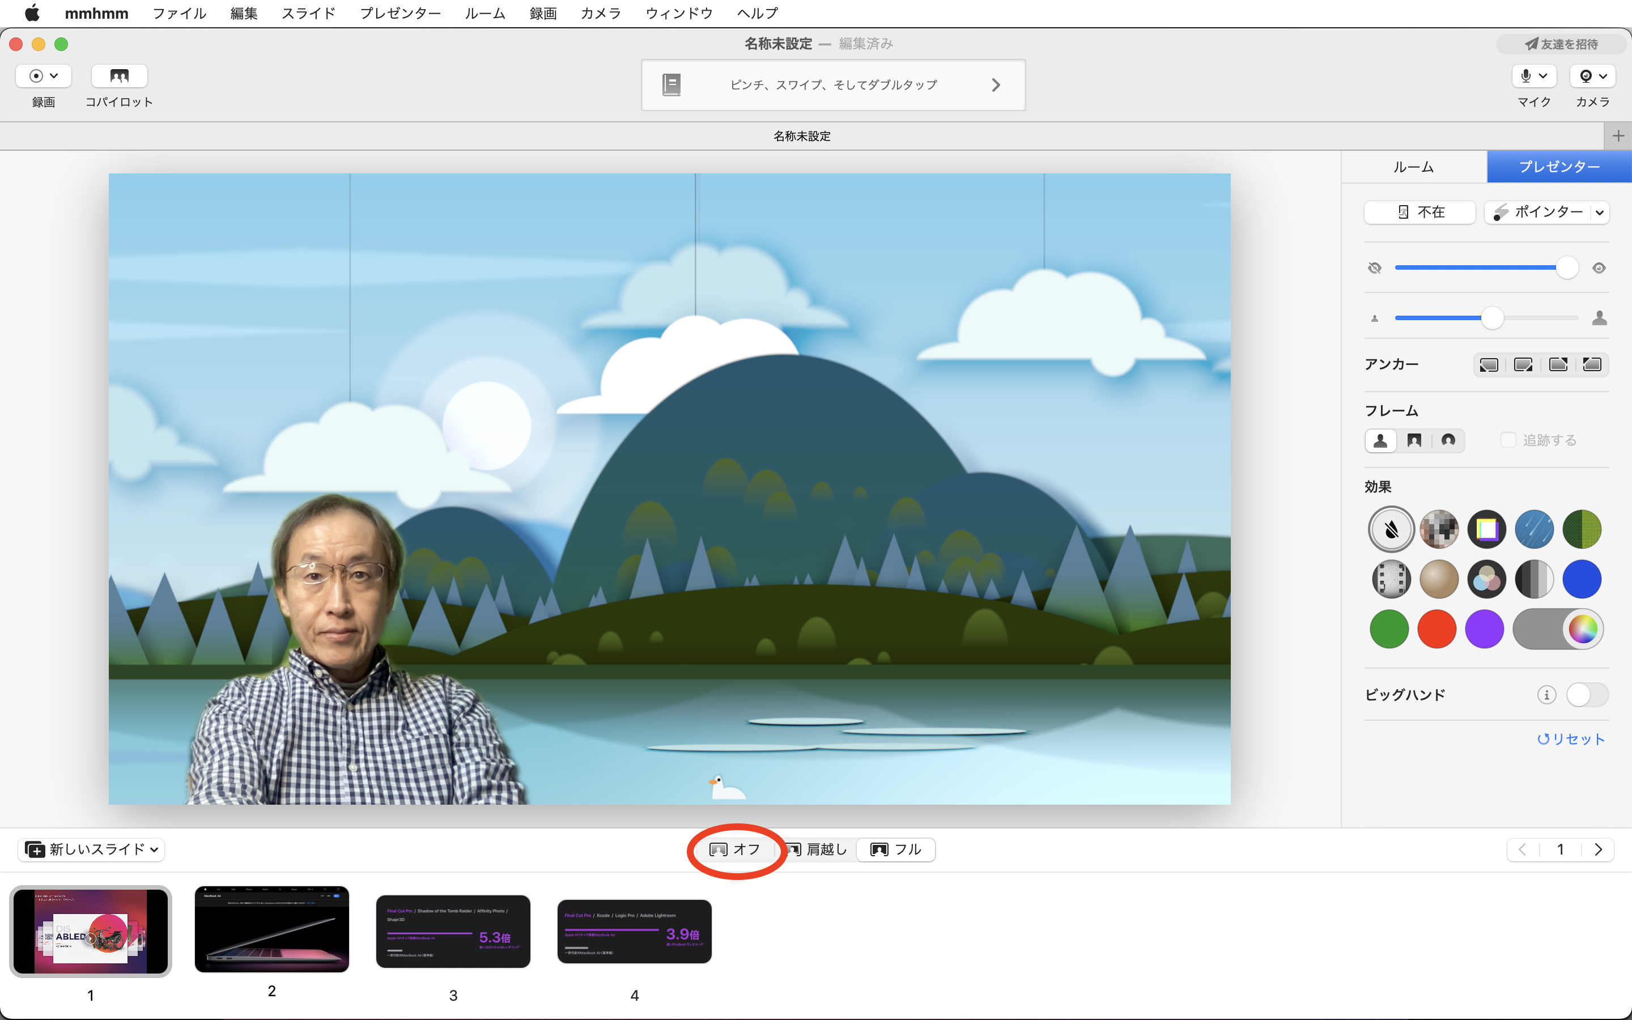Apply the sepia tan effect

coord(1438,579)
